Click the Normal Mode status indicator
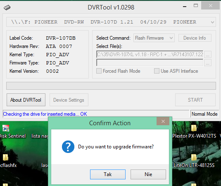The image size is (221, 186). pyautogui.click(x=204, y=114)
